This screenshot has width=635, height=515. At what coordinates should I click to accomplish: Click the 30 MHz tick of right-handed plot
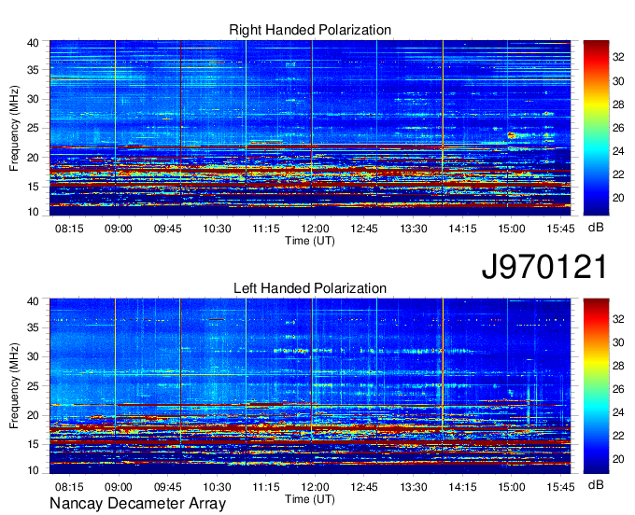point(34,100)
